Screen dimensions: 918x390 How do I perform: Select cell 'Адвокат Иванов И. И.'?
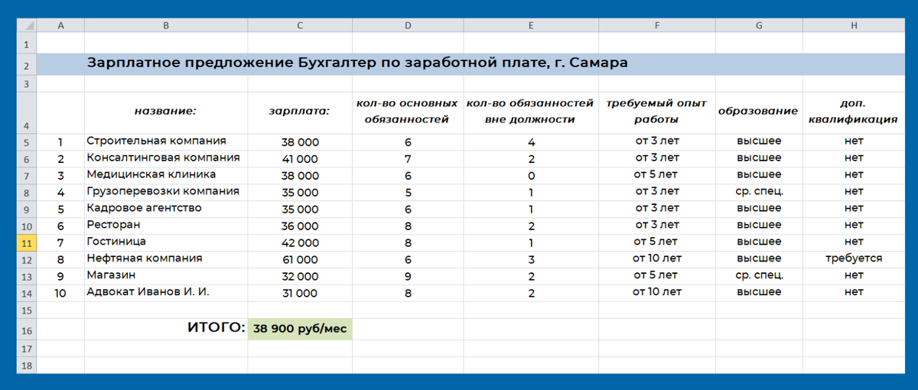(x=166, y=293)
